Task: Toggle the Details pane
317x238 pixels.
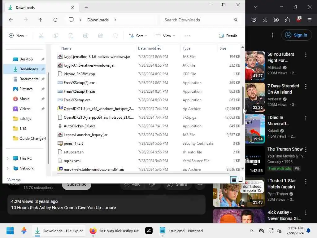Action: pos(228,36)
